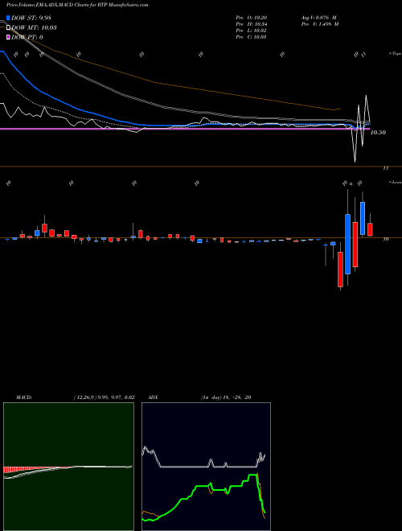Viewport: 402px width, 531px height.
Task: Click the 'ADX' panel heading
Action: pos(153,397)
